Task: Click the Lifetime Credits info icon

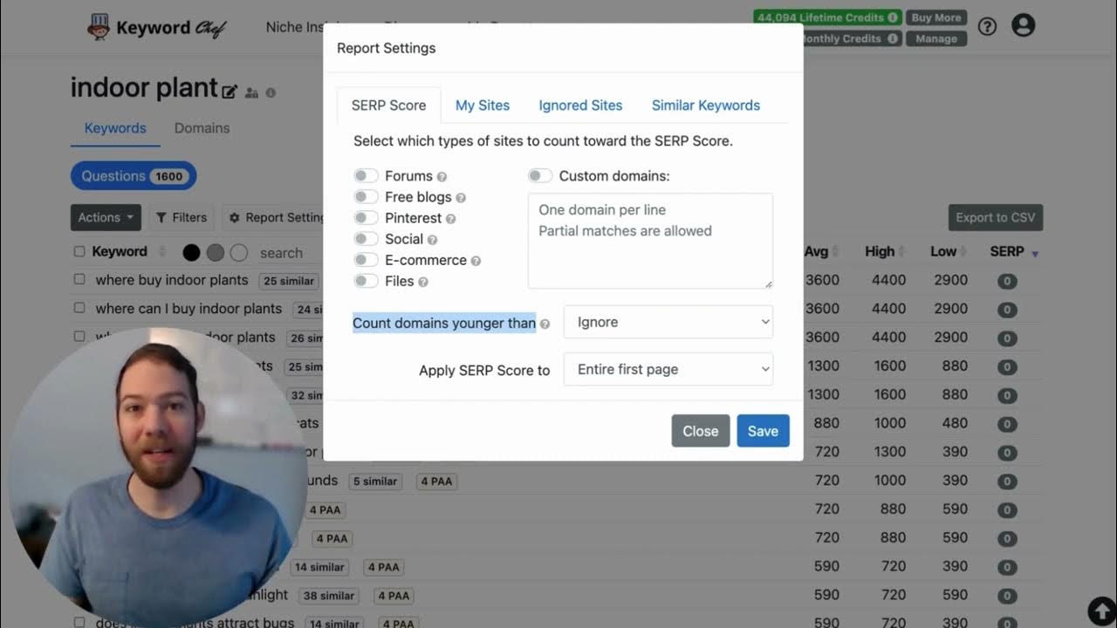Action: click(893, 17)
